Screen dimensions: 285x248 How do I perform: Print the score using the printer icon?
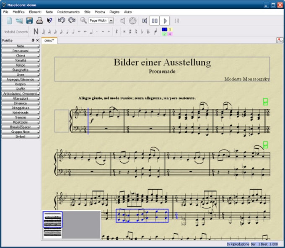39,21
